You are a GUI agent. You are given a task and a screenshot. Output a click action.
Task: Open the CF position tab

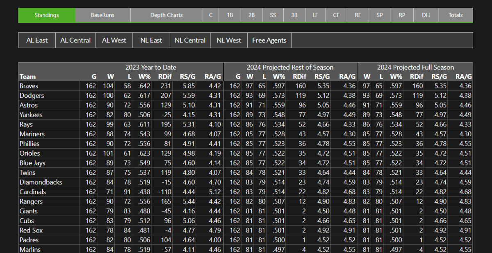tap(336, 15)
